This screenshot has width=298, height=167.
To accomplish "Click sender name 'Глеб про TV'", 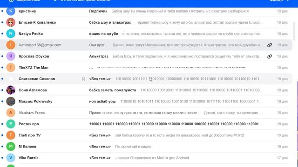I will tap(29, 135).
